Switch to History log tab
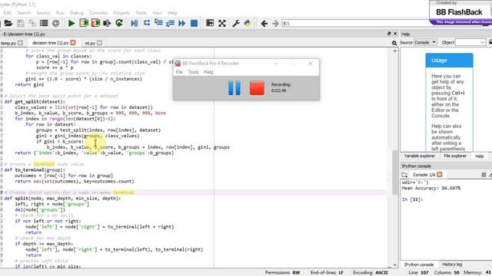The image size is (492, 276). coord(452,264)
